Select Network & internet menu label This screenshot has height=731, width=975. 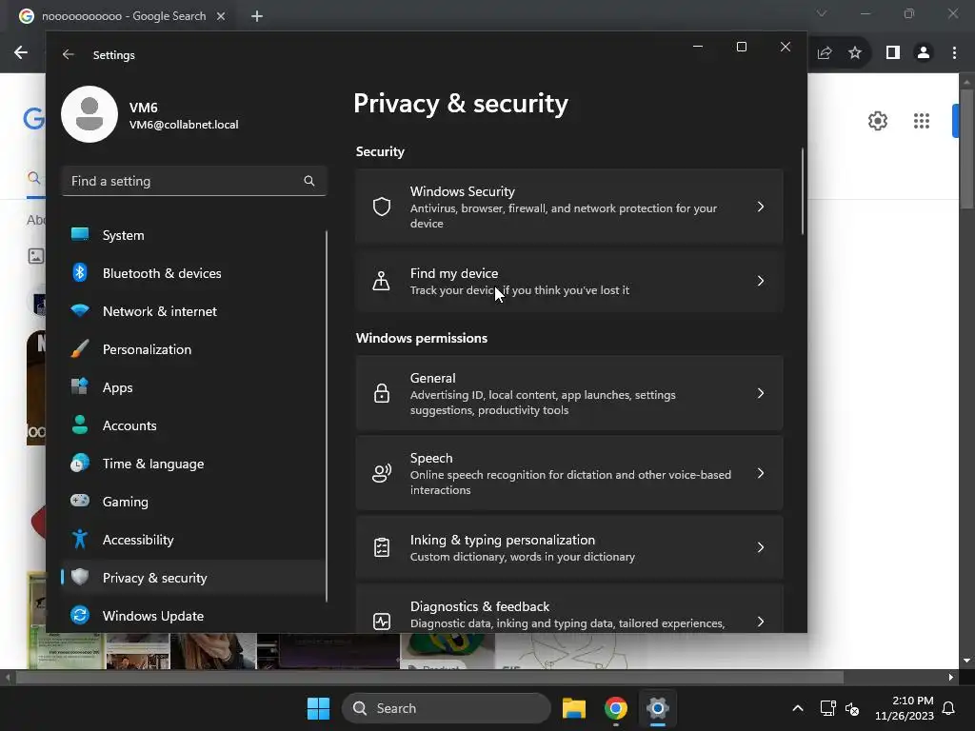click(160, 311)
